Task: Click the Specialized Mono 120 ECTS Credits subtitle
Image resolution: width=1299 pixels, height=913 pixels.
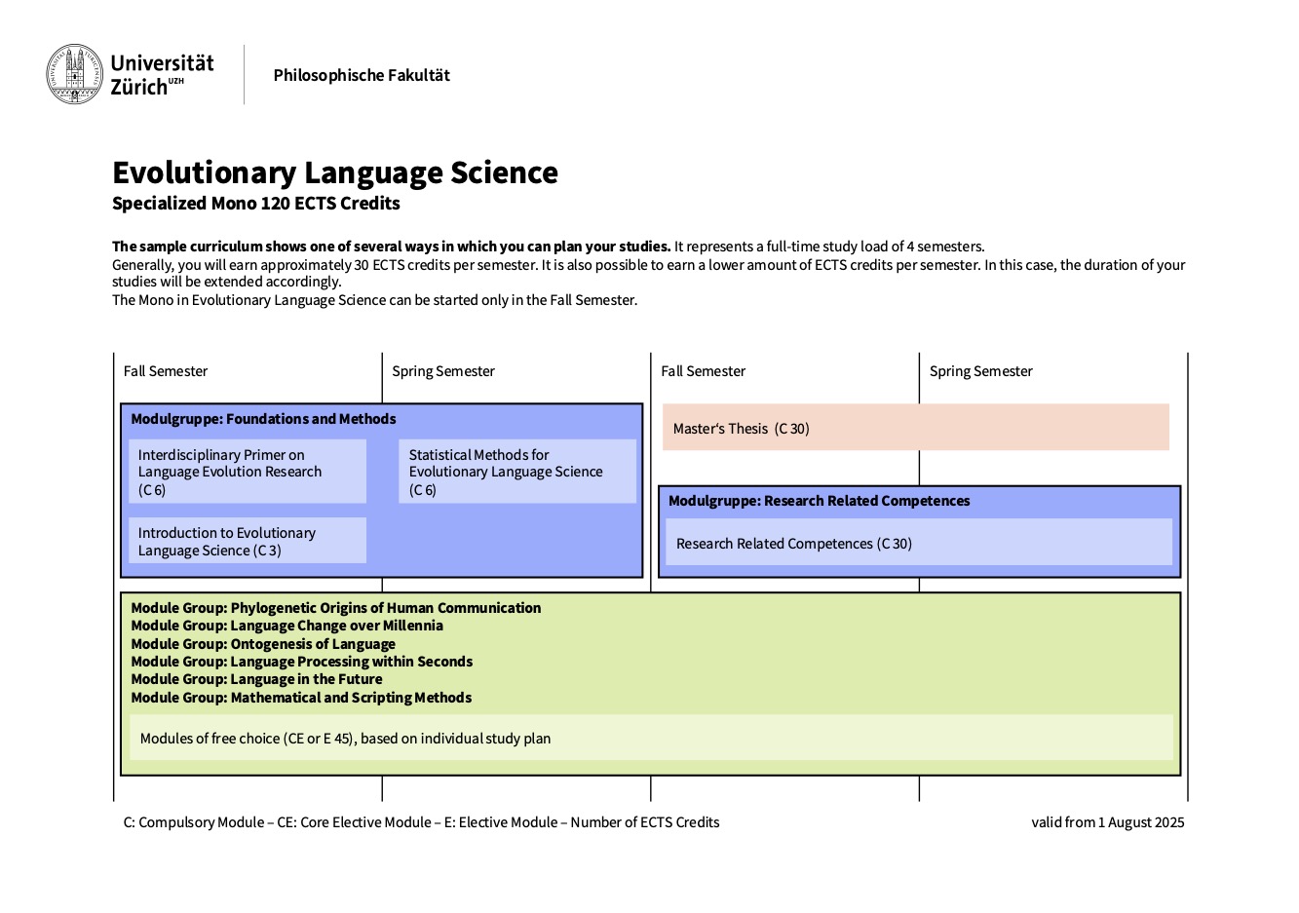Action: 255,204
